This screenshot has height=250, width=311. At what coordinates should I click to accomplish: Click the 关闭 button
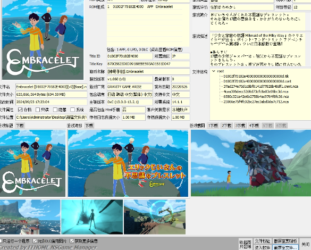pos(306,244)
